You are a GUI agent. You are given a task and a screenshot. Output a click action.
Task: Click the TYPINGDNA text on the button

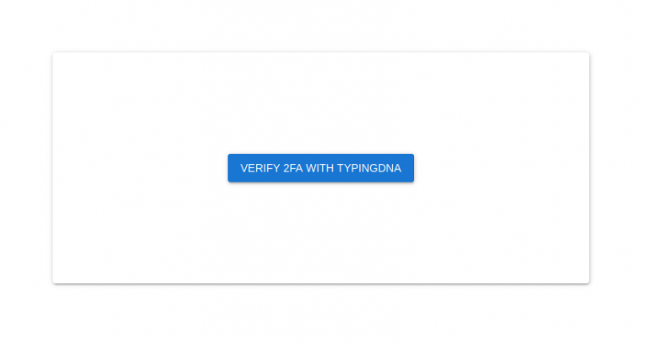pyautogui.click(x=369, y=168)
